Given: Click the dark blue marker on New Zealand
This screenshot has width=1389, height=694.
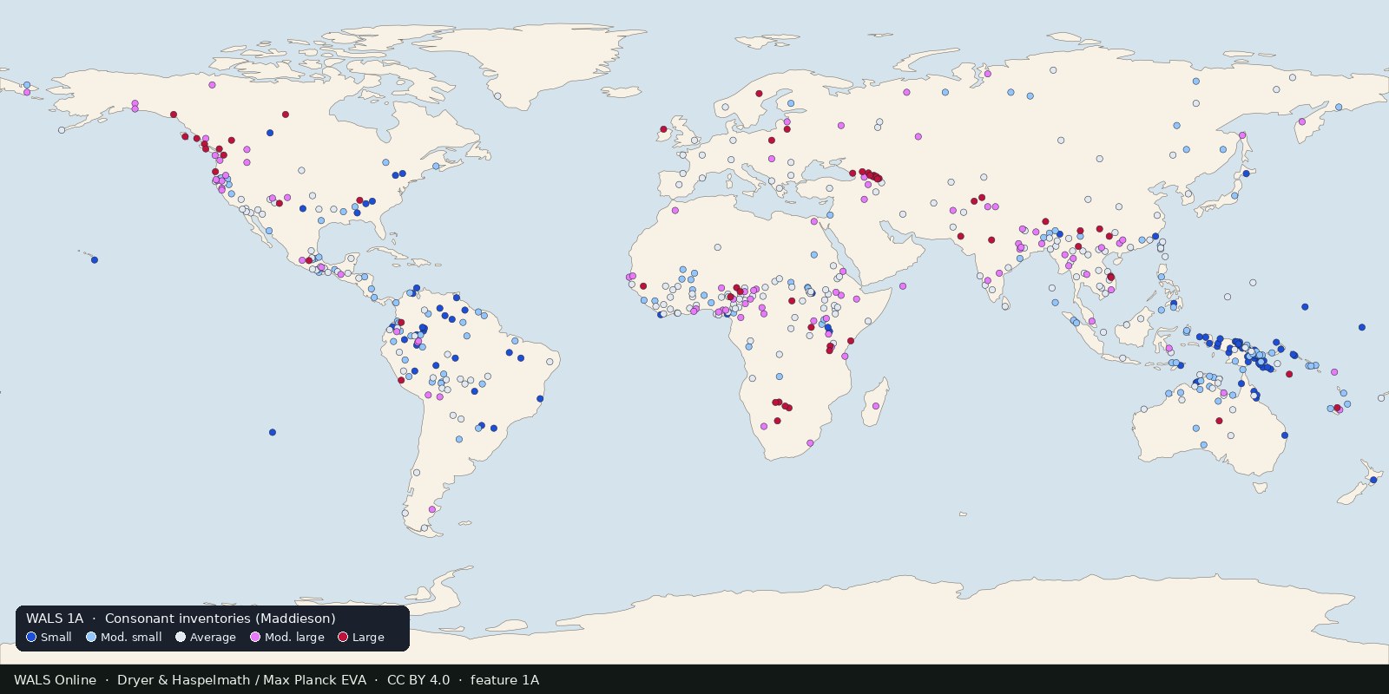Looking at the screenshot, I should point(1373,481).
